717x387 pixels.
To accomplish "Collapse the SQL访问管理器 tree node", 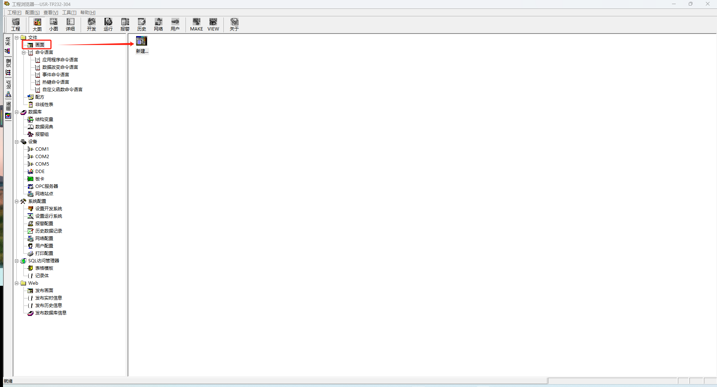I will point(17,261).
